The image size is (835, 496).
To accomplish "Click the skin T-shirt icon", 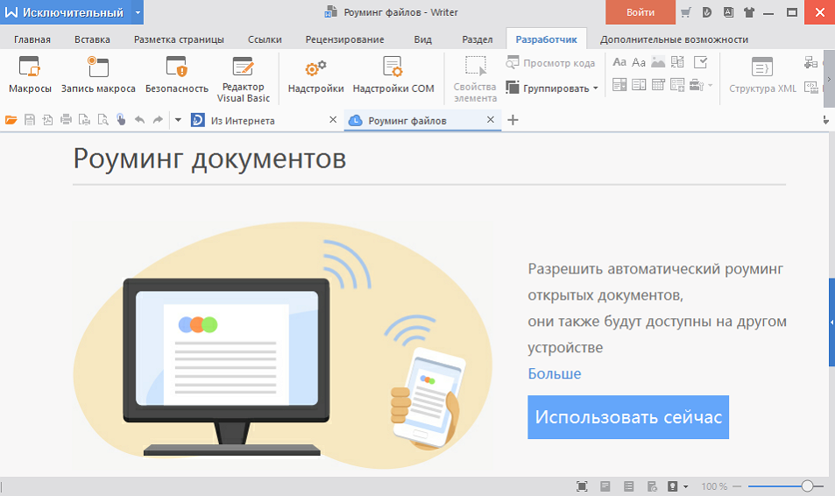I will 749,12.
